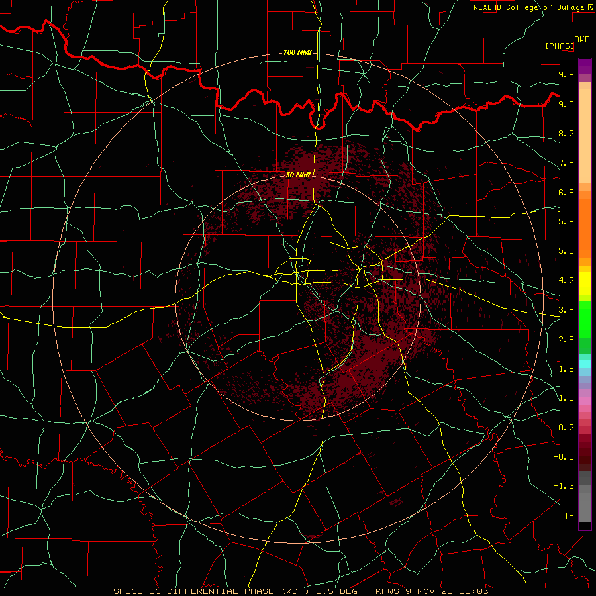Click the 4.2 value on color scale

[566, 281]
